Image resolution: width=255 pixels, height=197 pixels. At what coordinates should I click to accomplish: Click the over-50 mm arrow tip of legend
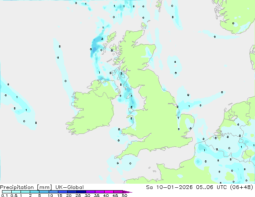127,192
